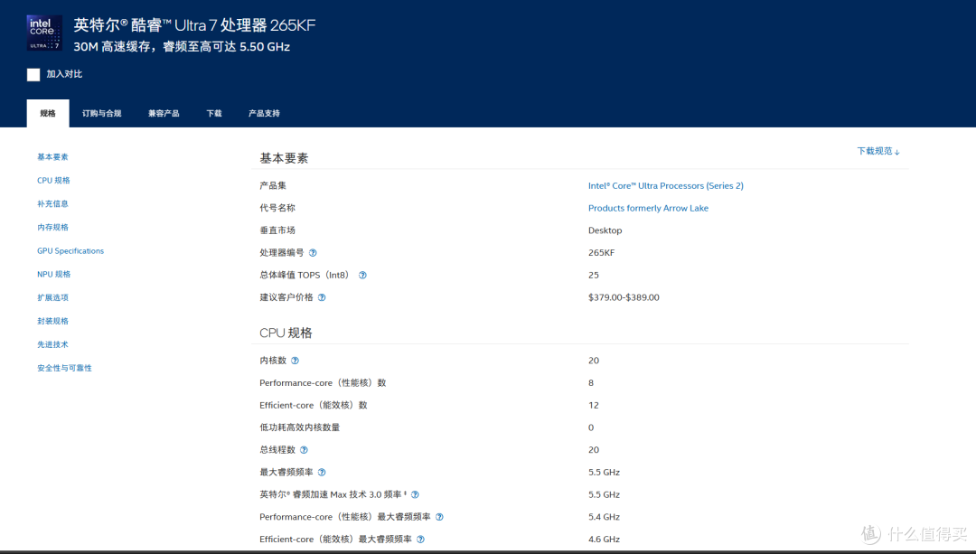Click the Intel Core Ultra 7 logo badge
The image size is (976, 554).
[44, 33]
